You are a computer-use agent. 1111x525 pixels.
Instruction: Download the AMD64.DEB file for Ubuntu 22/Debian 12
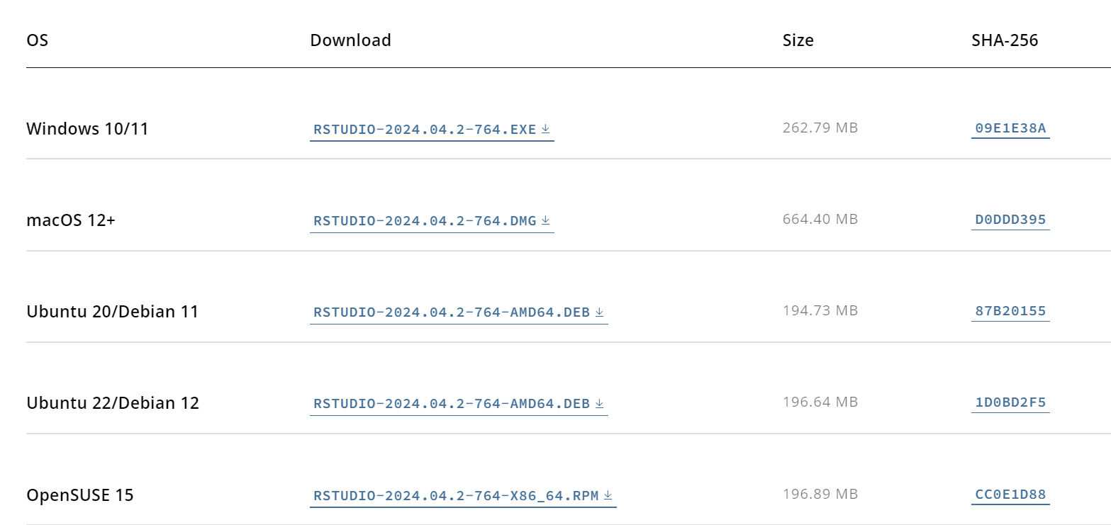click(452, 404)
